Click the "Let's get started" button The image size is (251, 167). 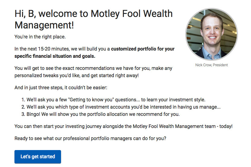pyautogui.click(x=38, y=157)
